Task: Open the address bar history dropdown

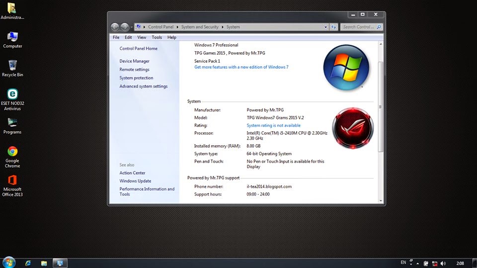Action: pyautogui.click(x=325, y=27)
